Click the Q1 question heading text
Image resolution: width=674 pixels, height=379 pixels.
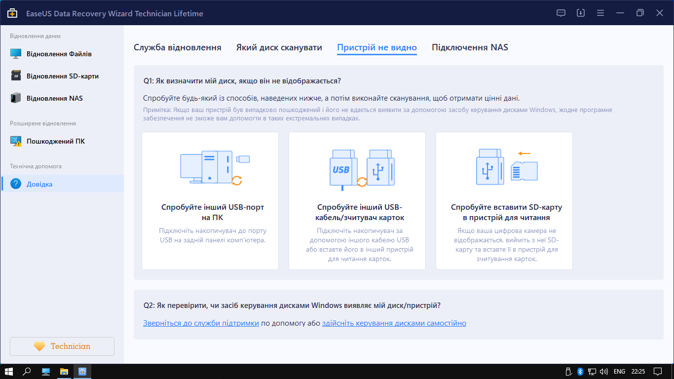(x=242, y=80)
